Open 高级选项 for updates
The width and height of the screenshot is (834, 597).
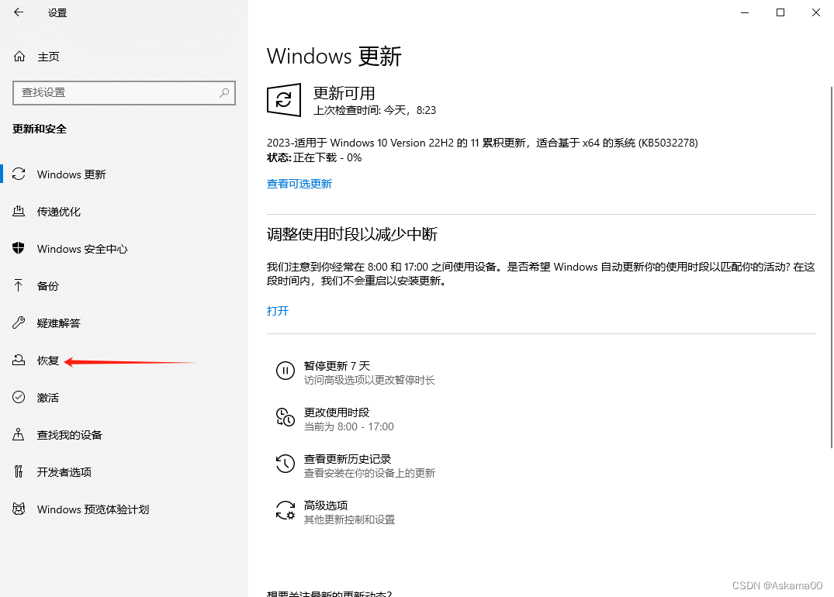[336, 512]
